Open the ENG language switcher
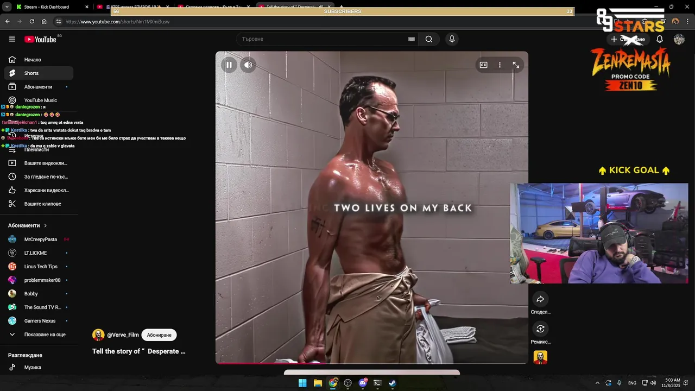This screenshot has height=391, width=695. [632, 383]
